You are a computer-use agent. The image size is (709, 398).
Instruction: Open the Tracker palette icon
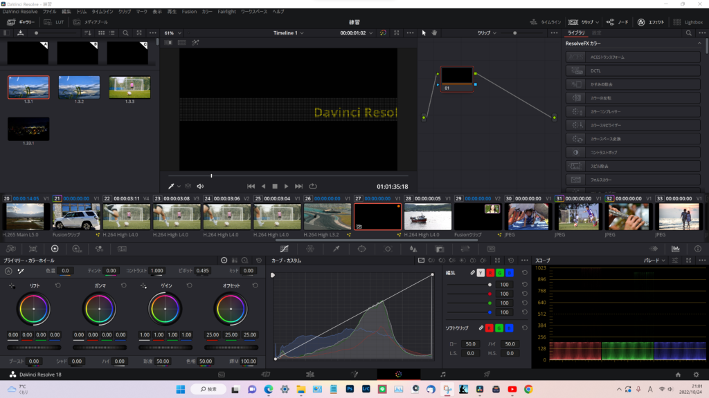pyautogui.click(x=388, y=249)
